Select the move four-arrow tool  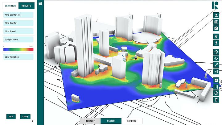pos(216,52)
